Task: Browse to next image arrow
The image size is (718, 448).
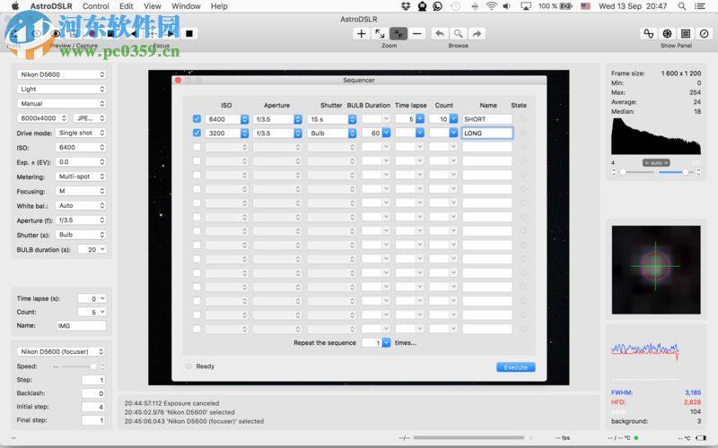Action: click(477, 33)
